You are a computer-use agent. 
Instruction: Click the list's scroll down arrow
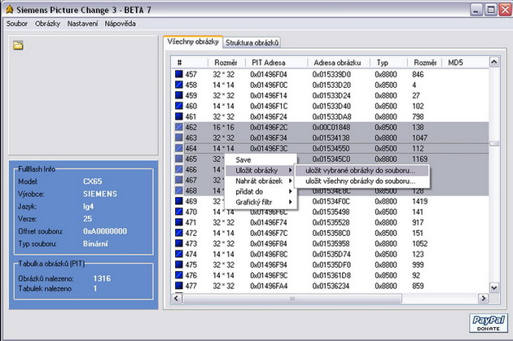[494, 288]
